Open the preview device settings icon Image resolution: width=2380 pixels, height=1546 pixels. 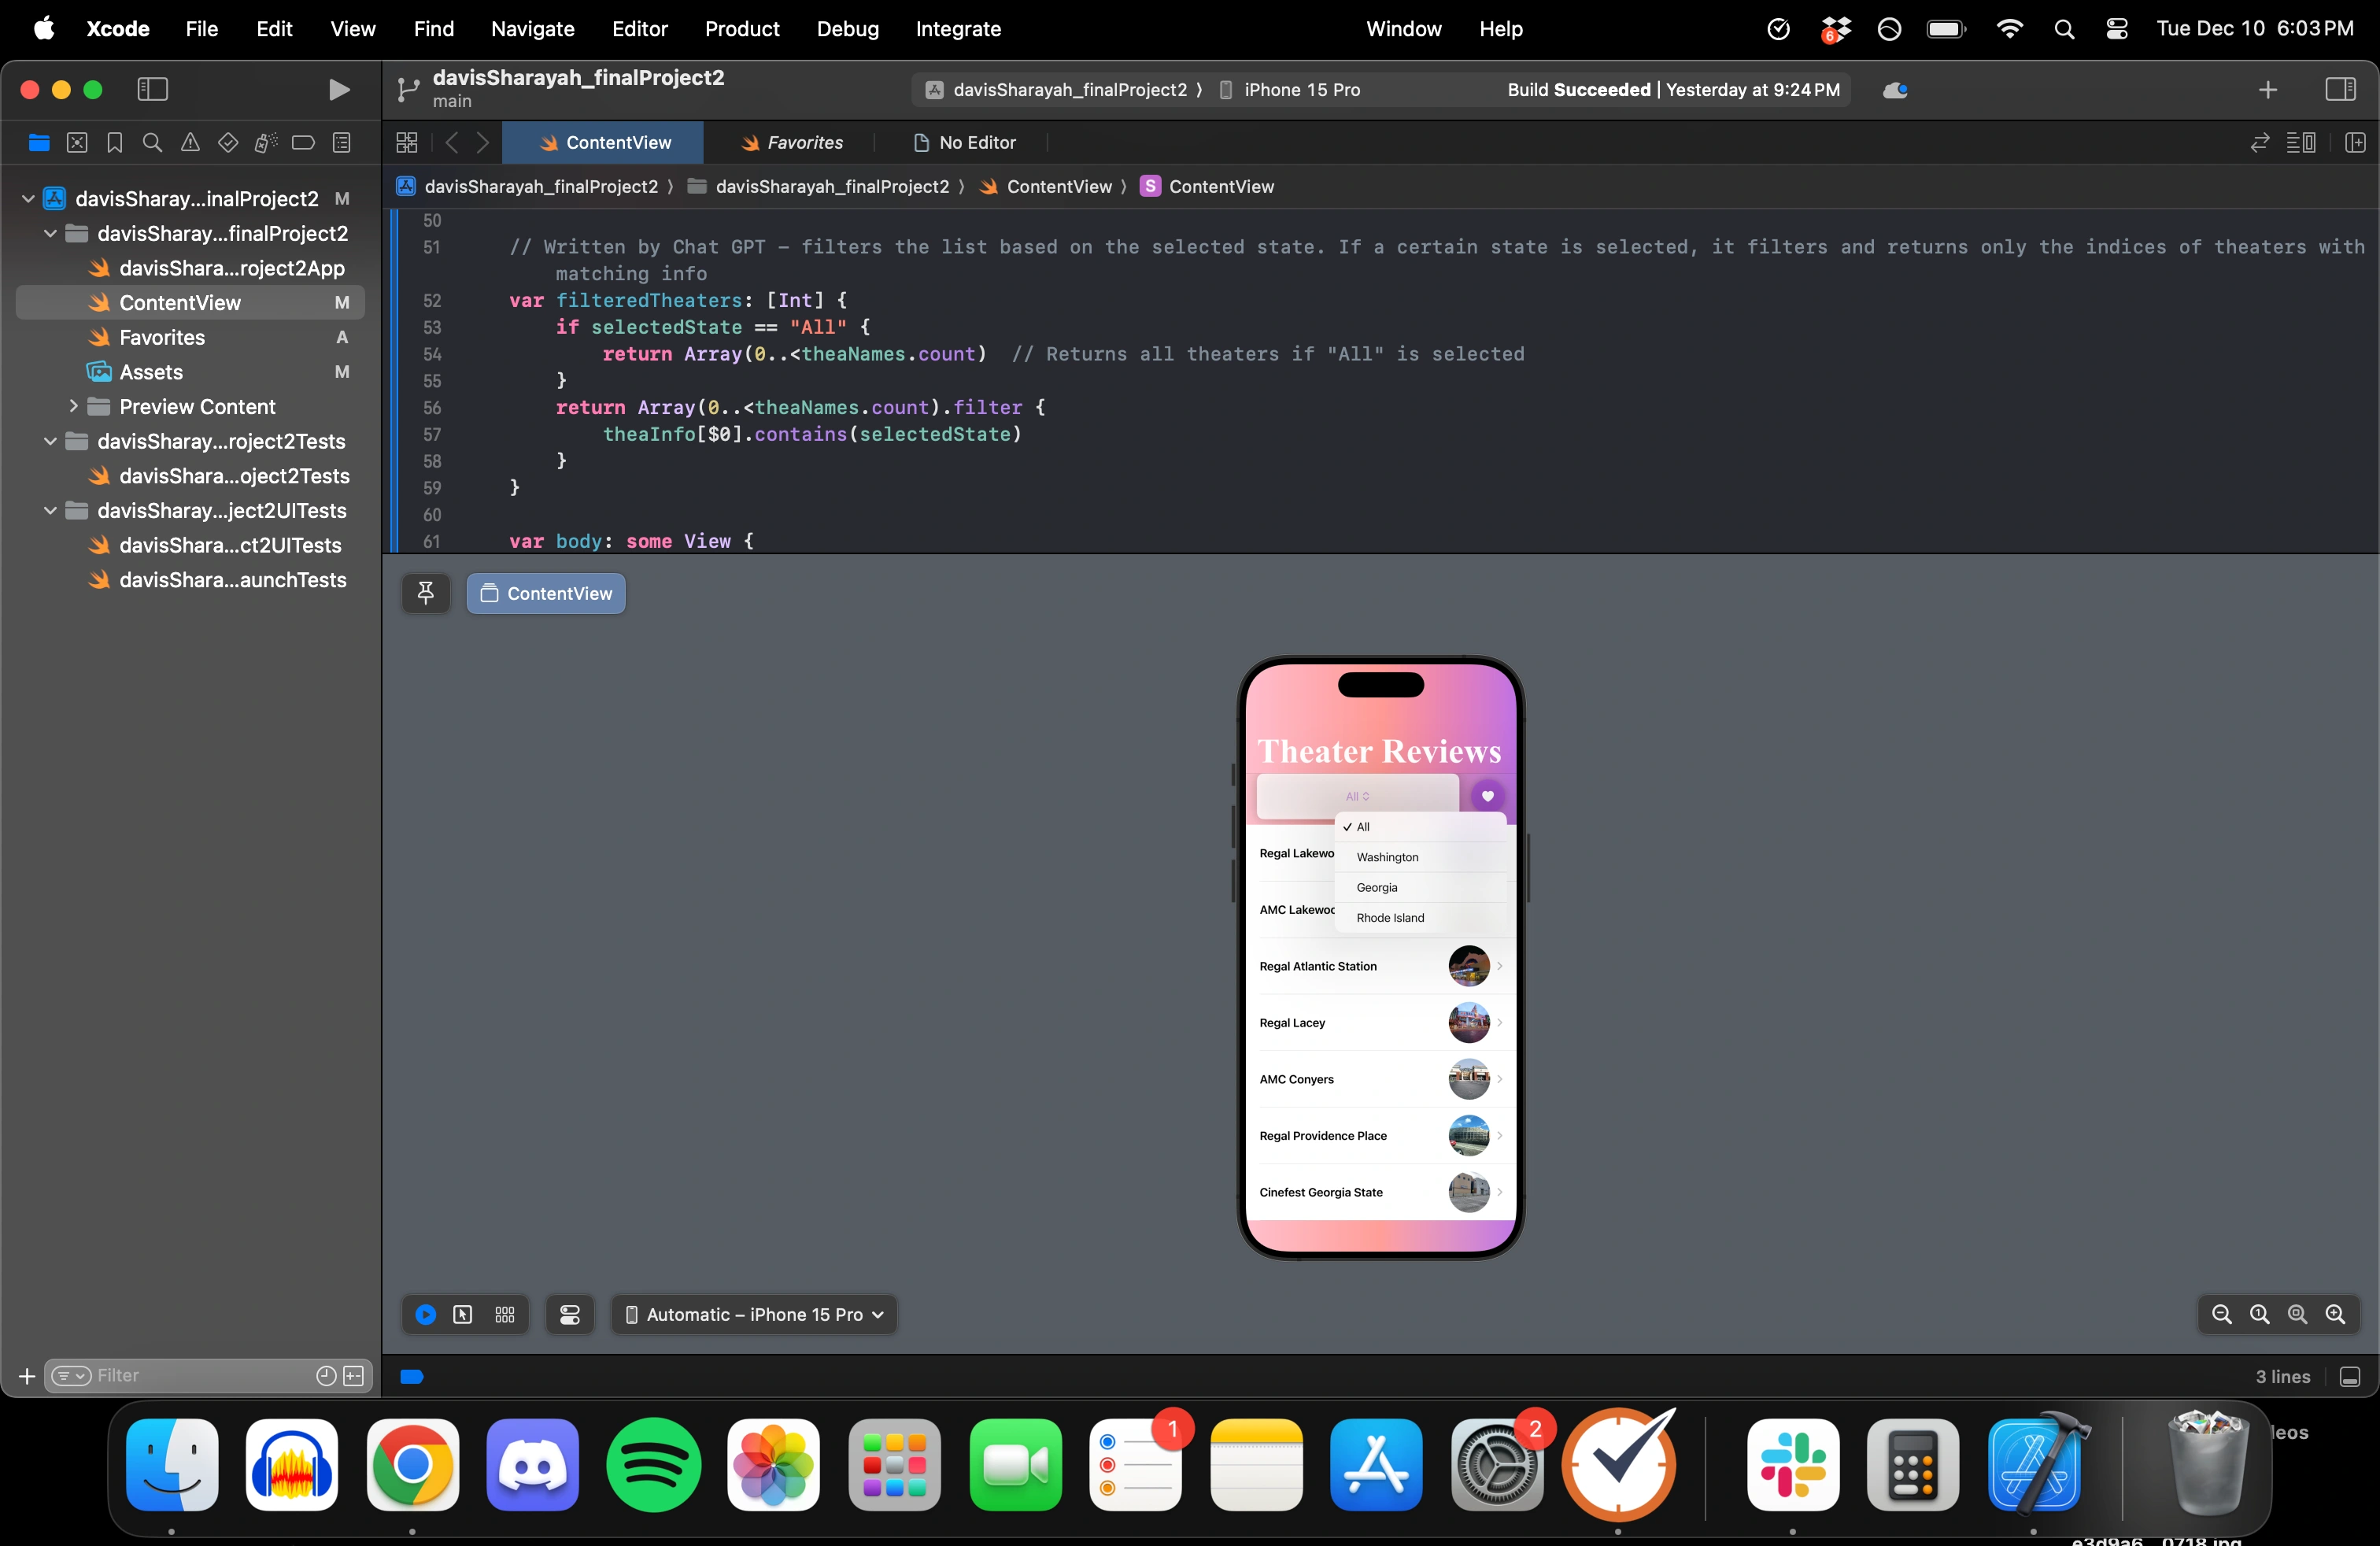click(570, 1314)
